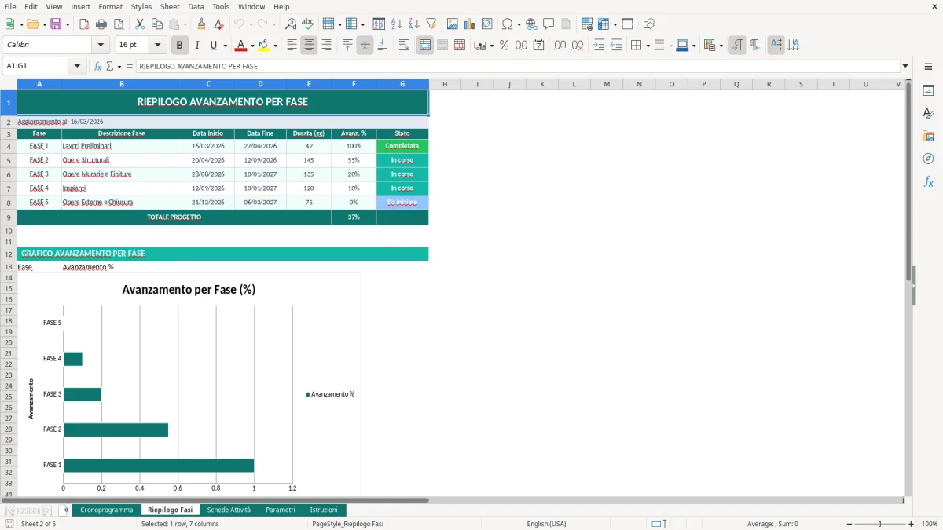Viewport: 943px width, 530px height.
Task: Switch to the Parametri sheet tab
Action: coord(281,510)
